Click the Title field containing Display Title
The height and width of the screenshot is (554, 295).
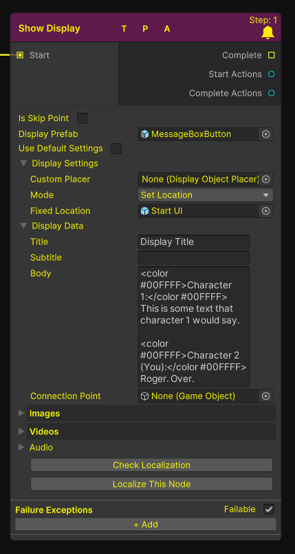[x=194, y=242]
